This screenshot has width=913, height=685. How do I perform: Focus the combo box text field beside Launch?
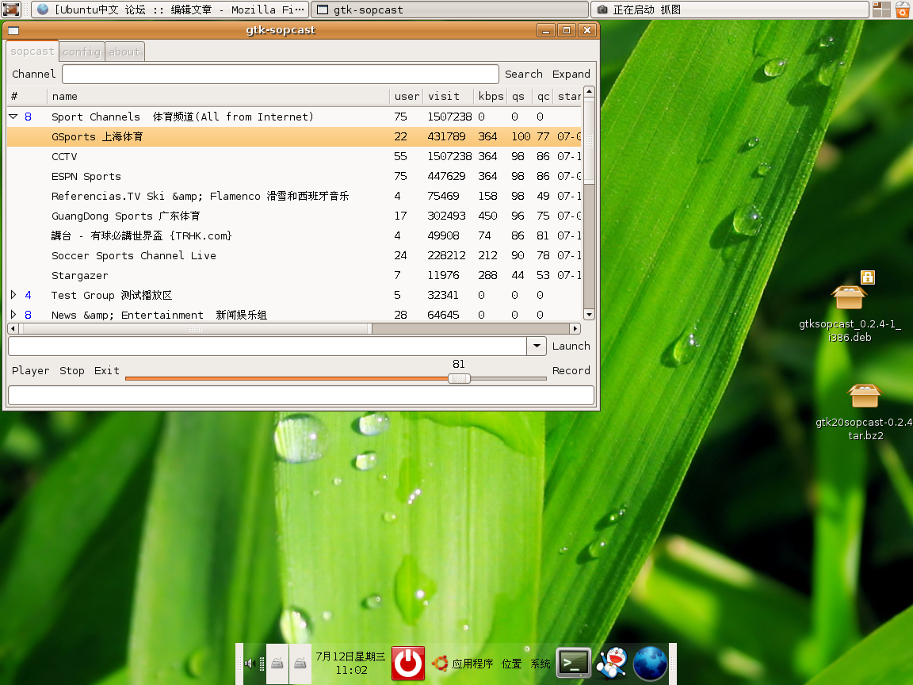pos(267,346)
